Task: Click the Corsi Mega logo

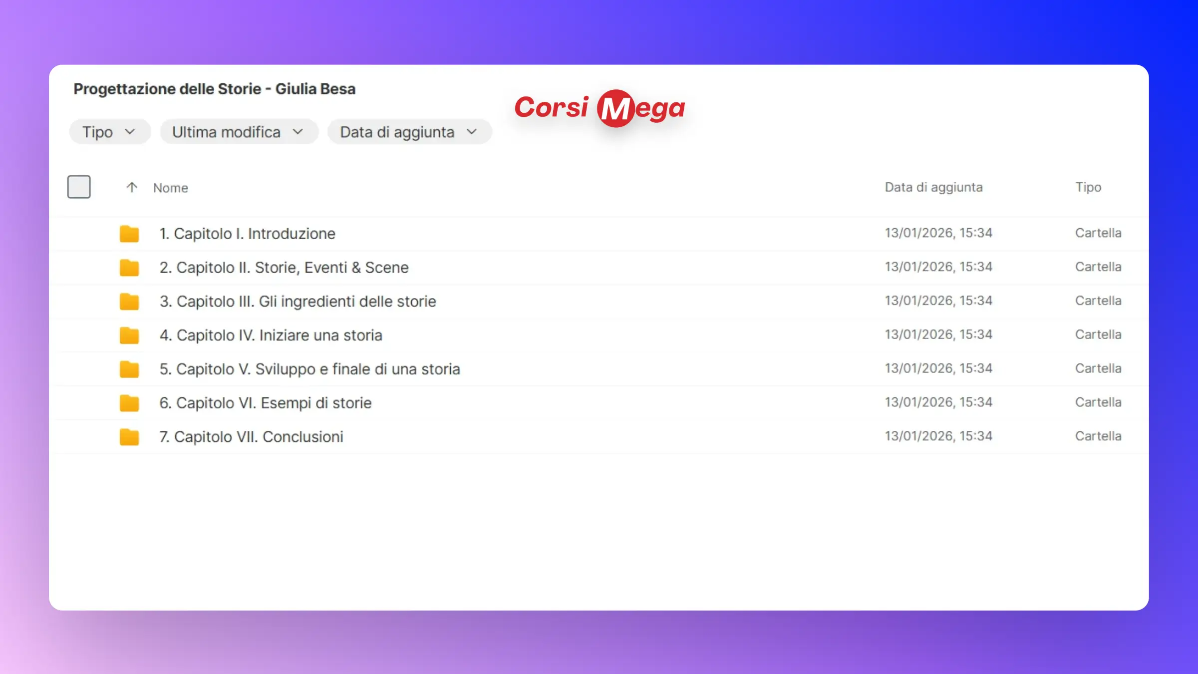Action: point(599,108)
